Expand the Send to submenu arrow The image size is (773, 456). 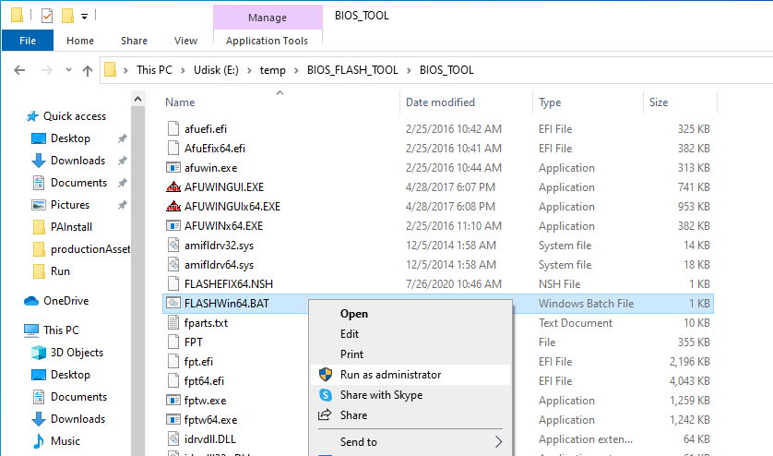click(498, 441)
